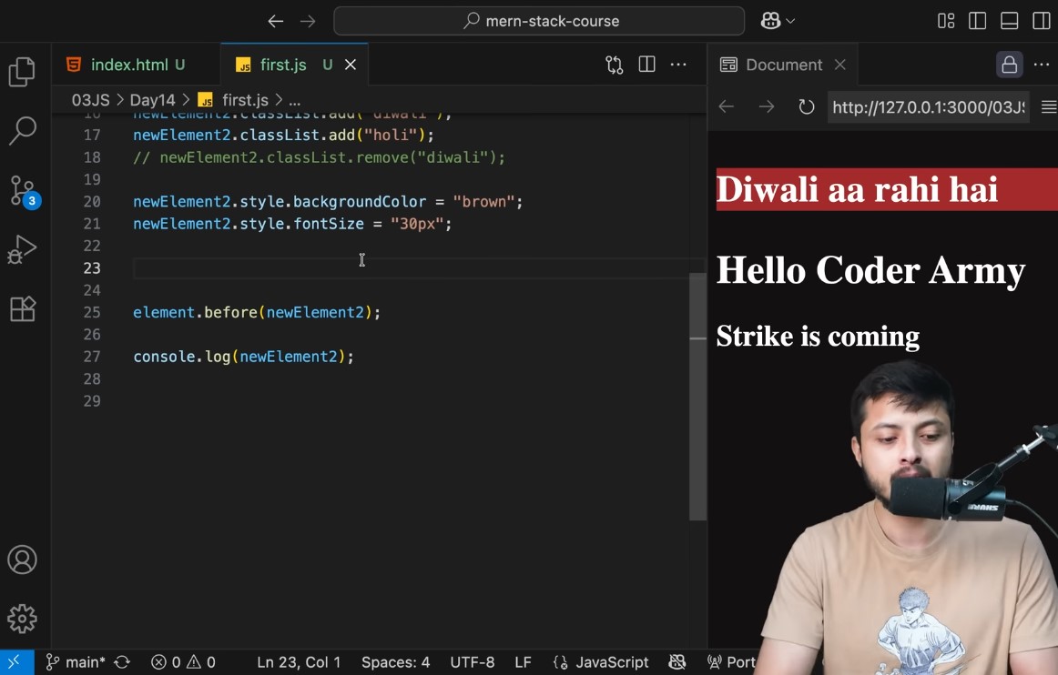The width and height of the screenshot is (1058, 675).
Task: Click the Ln 23, Col 1 status entry
Action: pyautogui.click(x=299, y=662)
